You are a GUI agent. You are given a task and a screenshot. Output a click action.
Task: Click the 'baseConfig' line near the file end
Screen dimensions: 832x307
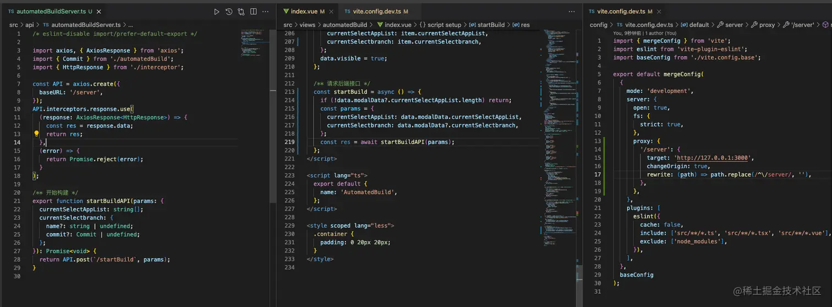click(637, 275)
